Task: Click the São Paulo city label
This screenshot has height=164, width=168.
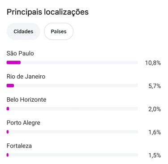Action: coord(20,53)
